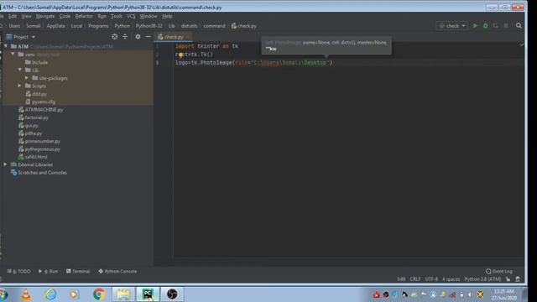Open the Code menu
The height and width of the screenshot is (302, 537).
(x=65, y=16)
